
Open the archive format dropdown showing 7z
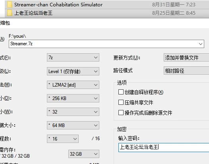click(x=73, y=58)
